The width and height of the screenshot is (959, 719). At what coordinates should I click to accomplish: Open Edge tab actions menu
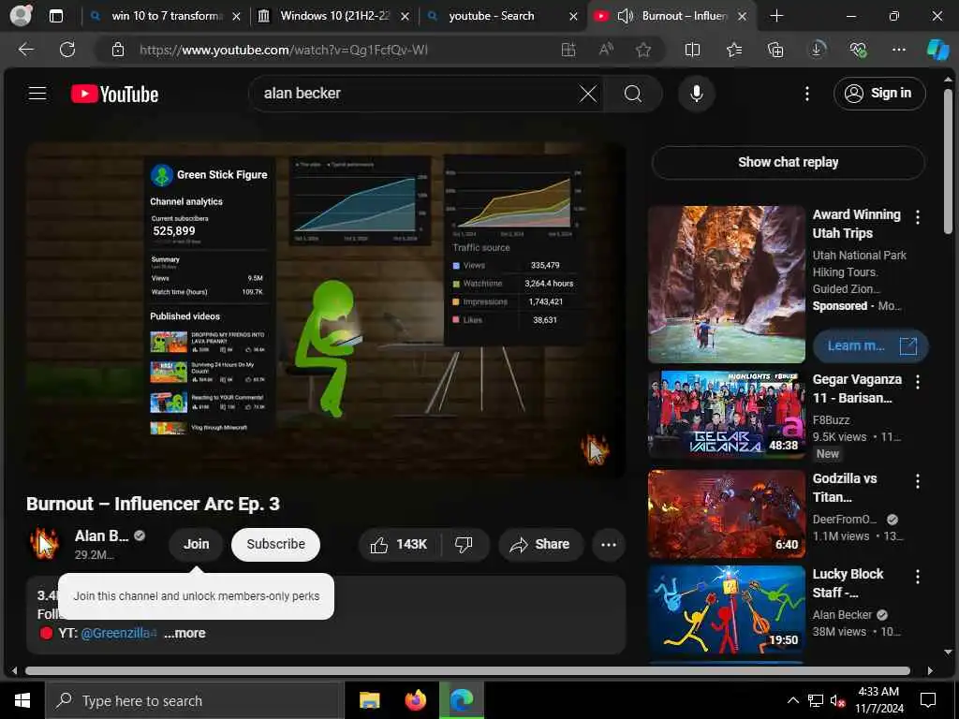(55, 16)
